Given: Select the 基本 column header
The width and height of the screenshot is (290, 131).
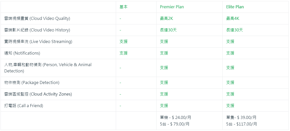Looking at the screenshot, I should [123, 7].
